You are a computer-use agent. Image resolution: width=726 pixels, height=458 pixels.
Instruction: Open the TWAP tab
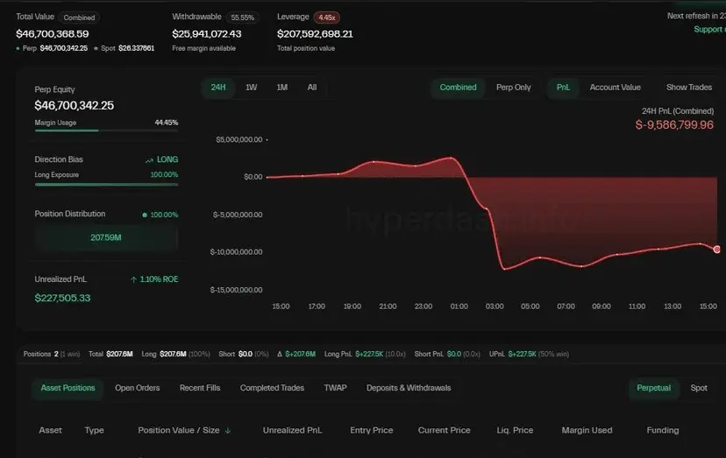click(335, 388)
